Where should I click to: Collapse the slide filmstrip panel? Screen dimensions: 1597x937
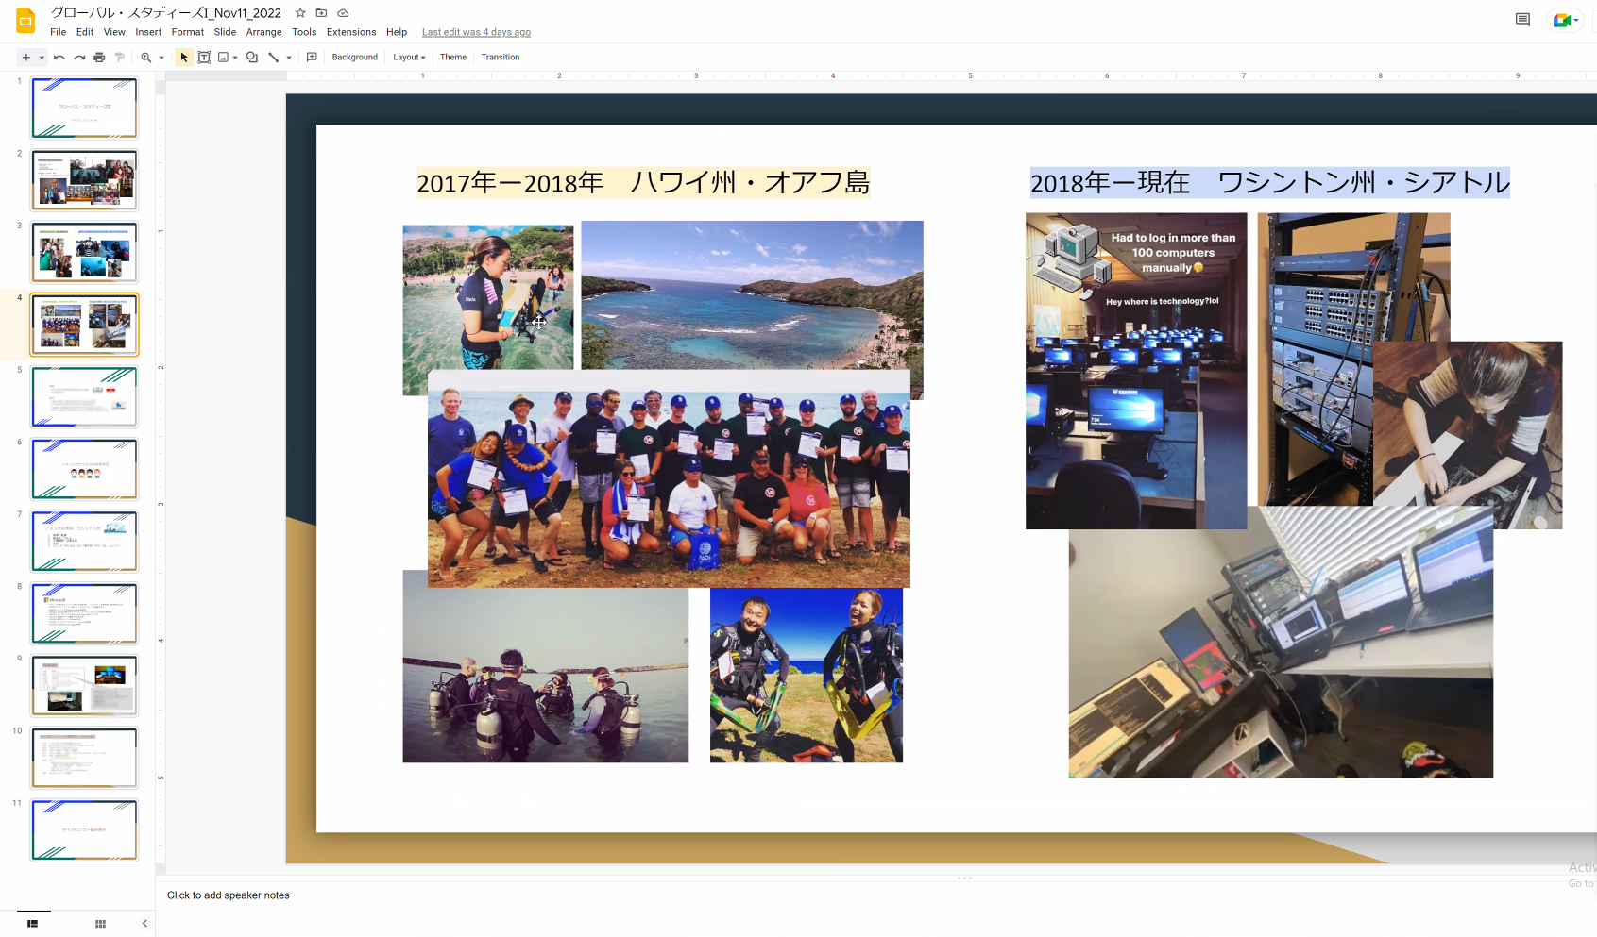click(144, 924)
